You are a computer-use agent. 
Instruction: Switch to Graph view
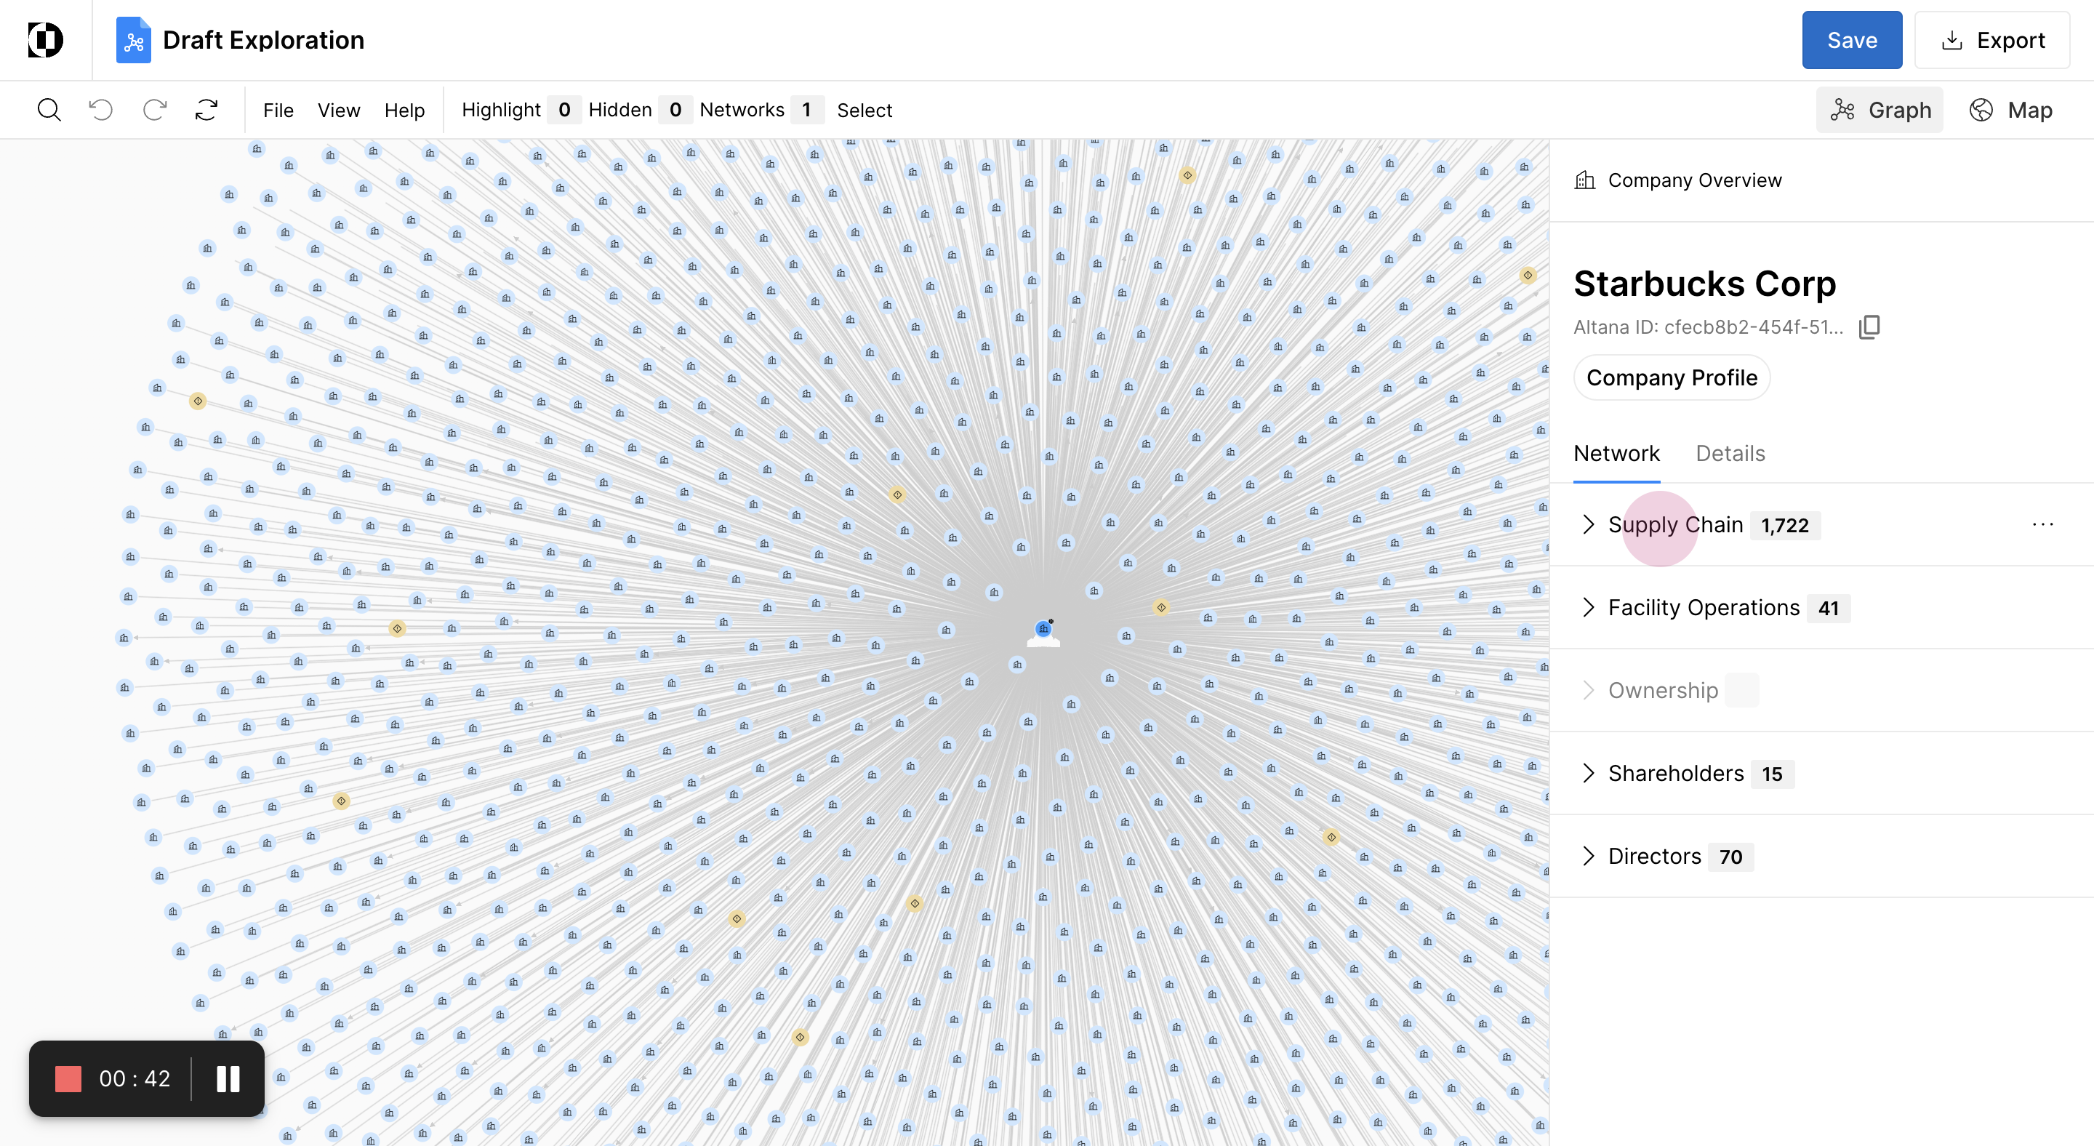1880,110
